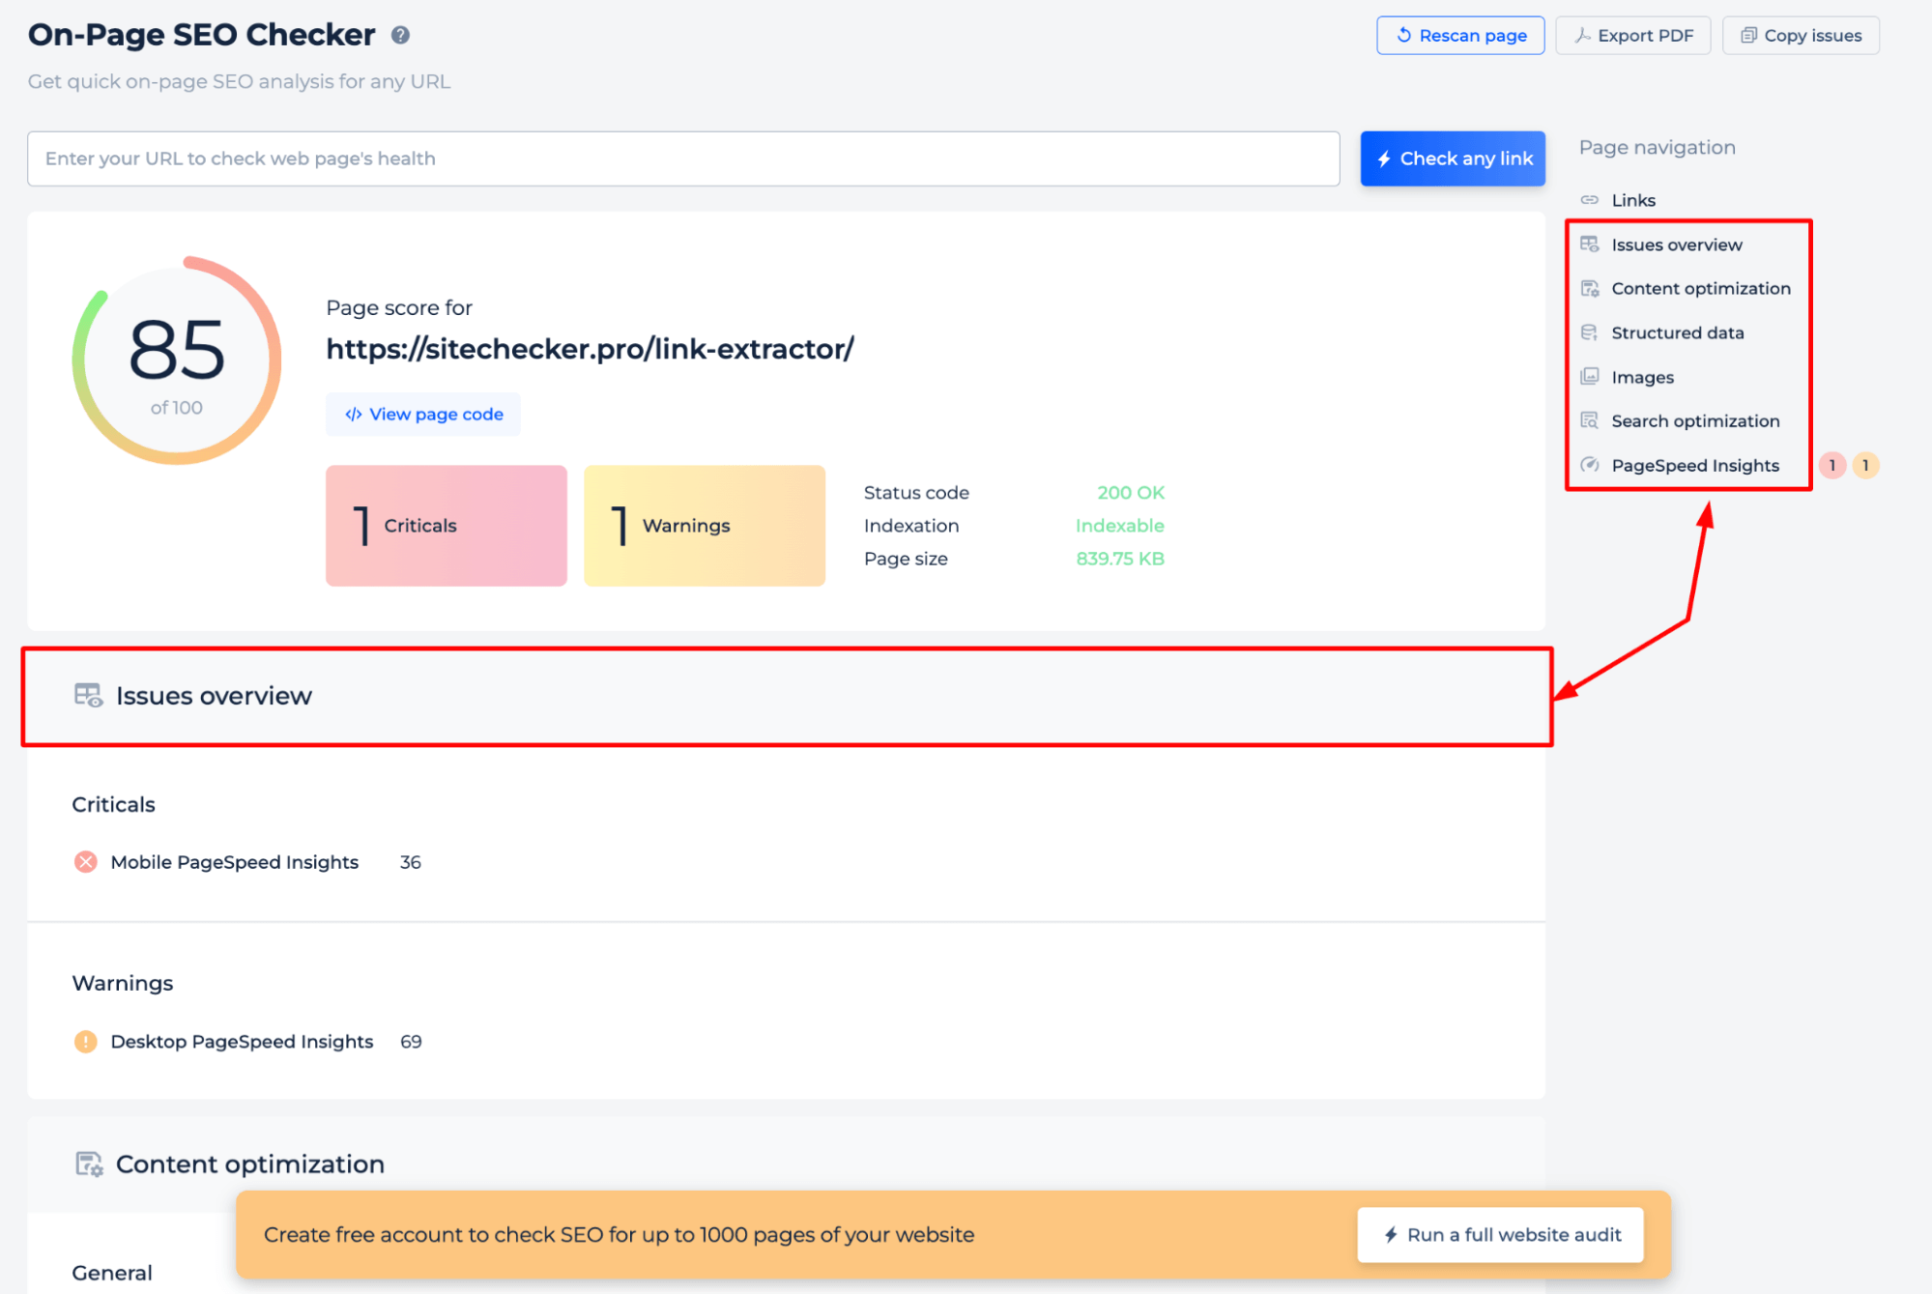Click the help question mark icon beside the title
The height and width of the screenshot is (1295, 1932).
click(400, 35)
